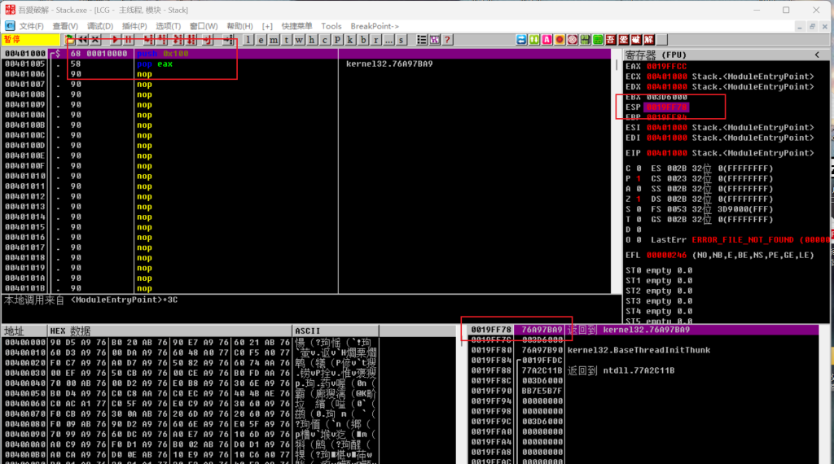The width and height of the screenshot is (834, 464).
Task: Click the Restart program rewind icon
Action: 82,40
